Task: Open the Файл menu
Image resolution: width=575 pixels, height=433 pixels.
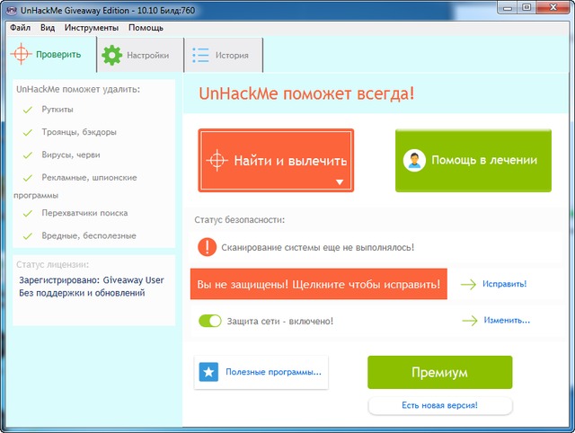Action: point(21,28)
